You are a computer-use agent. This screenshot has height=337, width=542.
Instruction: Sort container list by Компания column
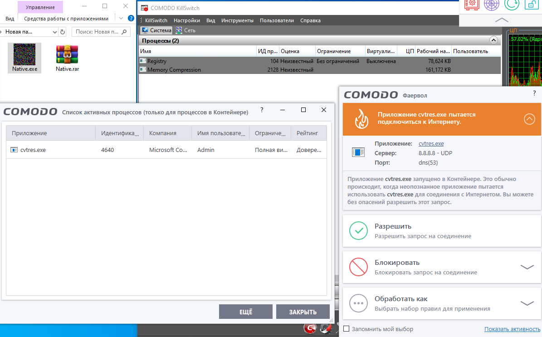point(168,133)
